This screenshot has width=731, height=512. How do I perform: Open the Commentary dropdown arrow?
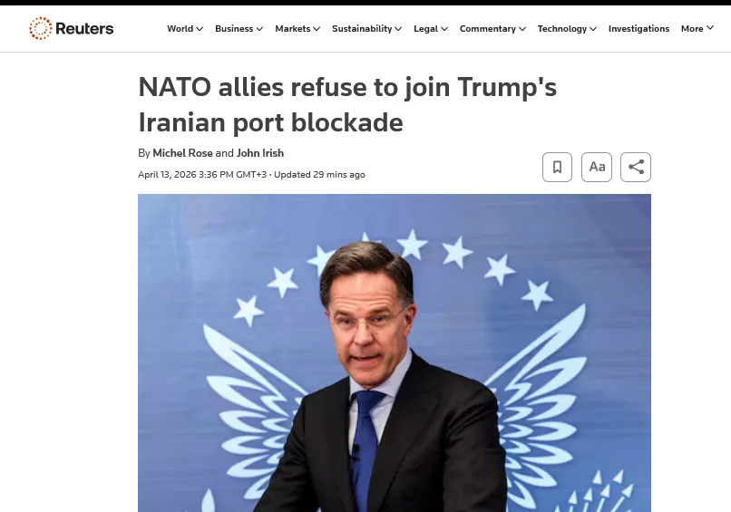[522, 29]
